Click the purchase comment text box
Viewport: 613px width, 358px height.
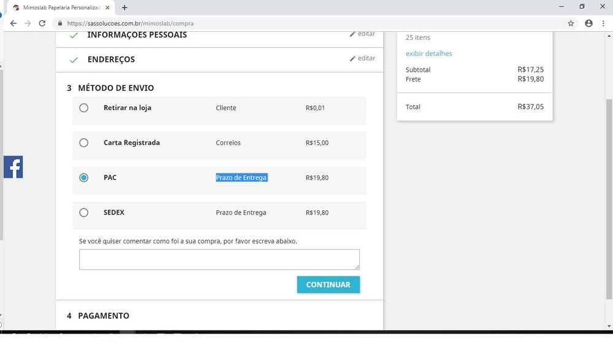[x=219, y=259]
